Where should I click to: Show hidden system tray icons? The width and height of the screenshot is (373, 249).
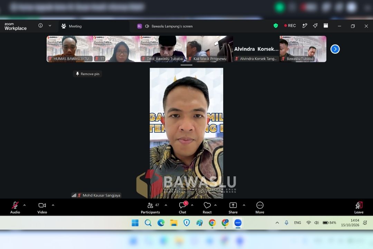(277, 223)
